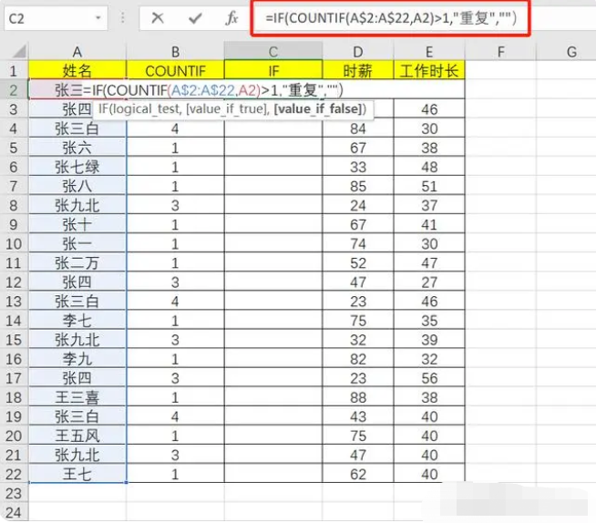Select cell containing 王五风
Viewport: 596px width, 523px height.
(x=77, y=436)
